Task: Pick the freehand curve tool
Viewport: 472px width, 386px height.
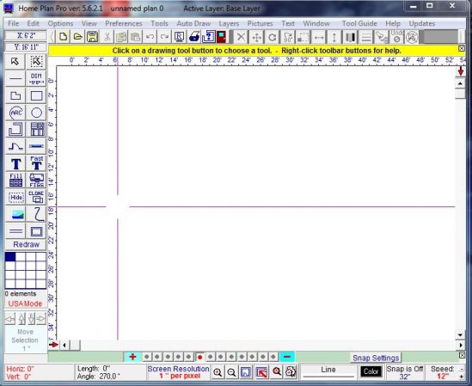Action: (x=36, y=214)
